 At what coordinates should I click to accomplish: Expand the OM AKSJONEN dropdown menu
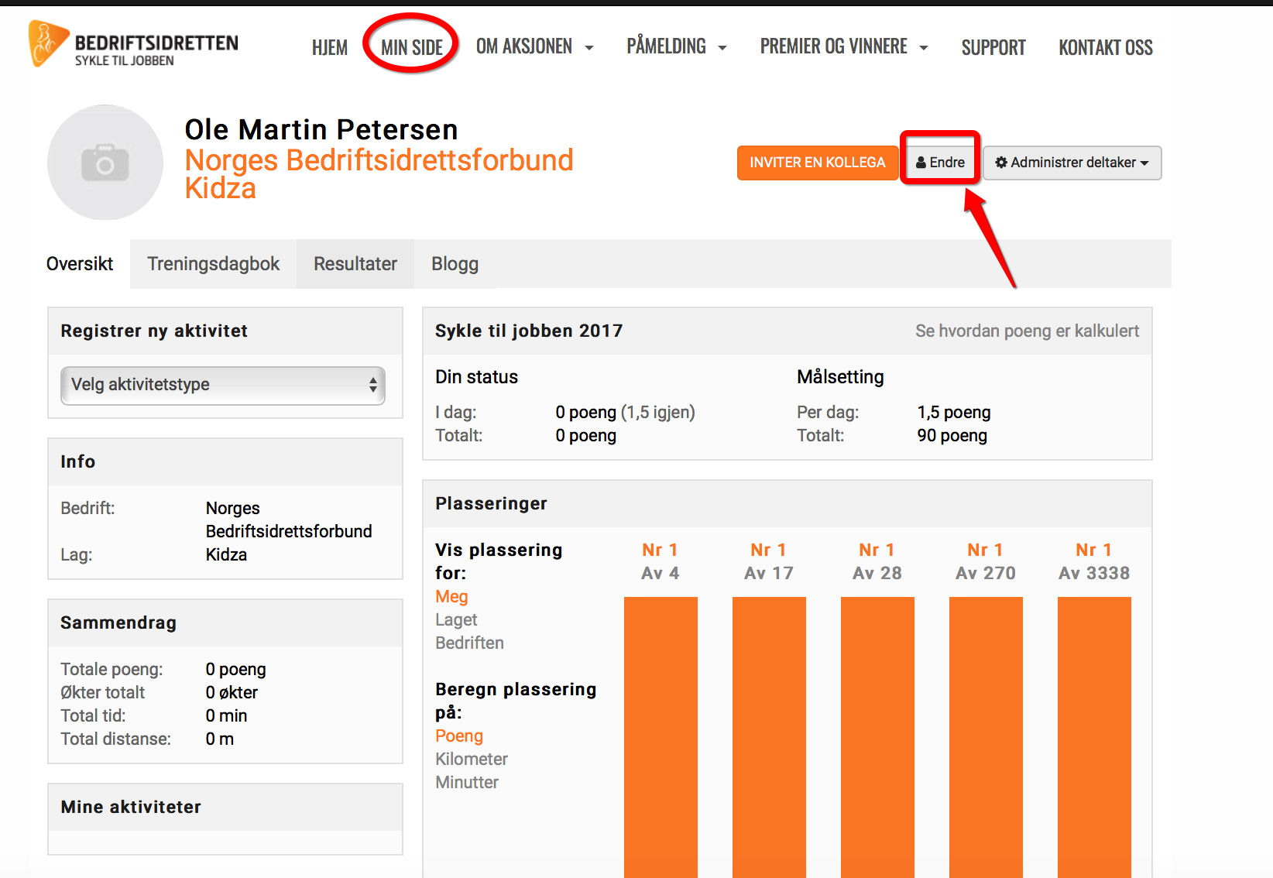tap(534, 46)
